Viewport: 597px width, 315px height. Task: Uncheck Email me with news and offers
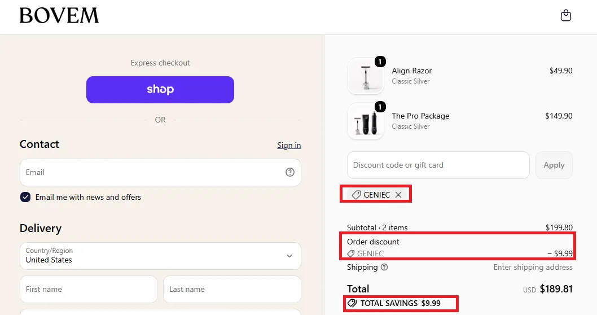[x=25, y=197]
